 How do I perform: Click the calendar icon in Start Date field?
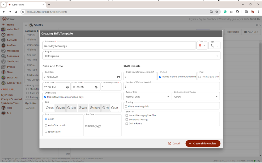(118, 77)
